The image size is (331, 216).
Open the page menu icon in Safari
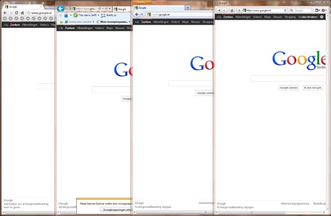tap(317, 10)
